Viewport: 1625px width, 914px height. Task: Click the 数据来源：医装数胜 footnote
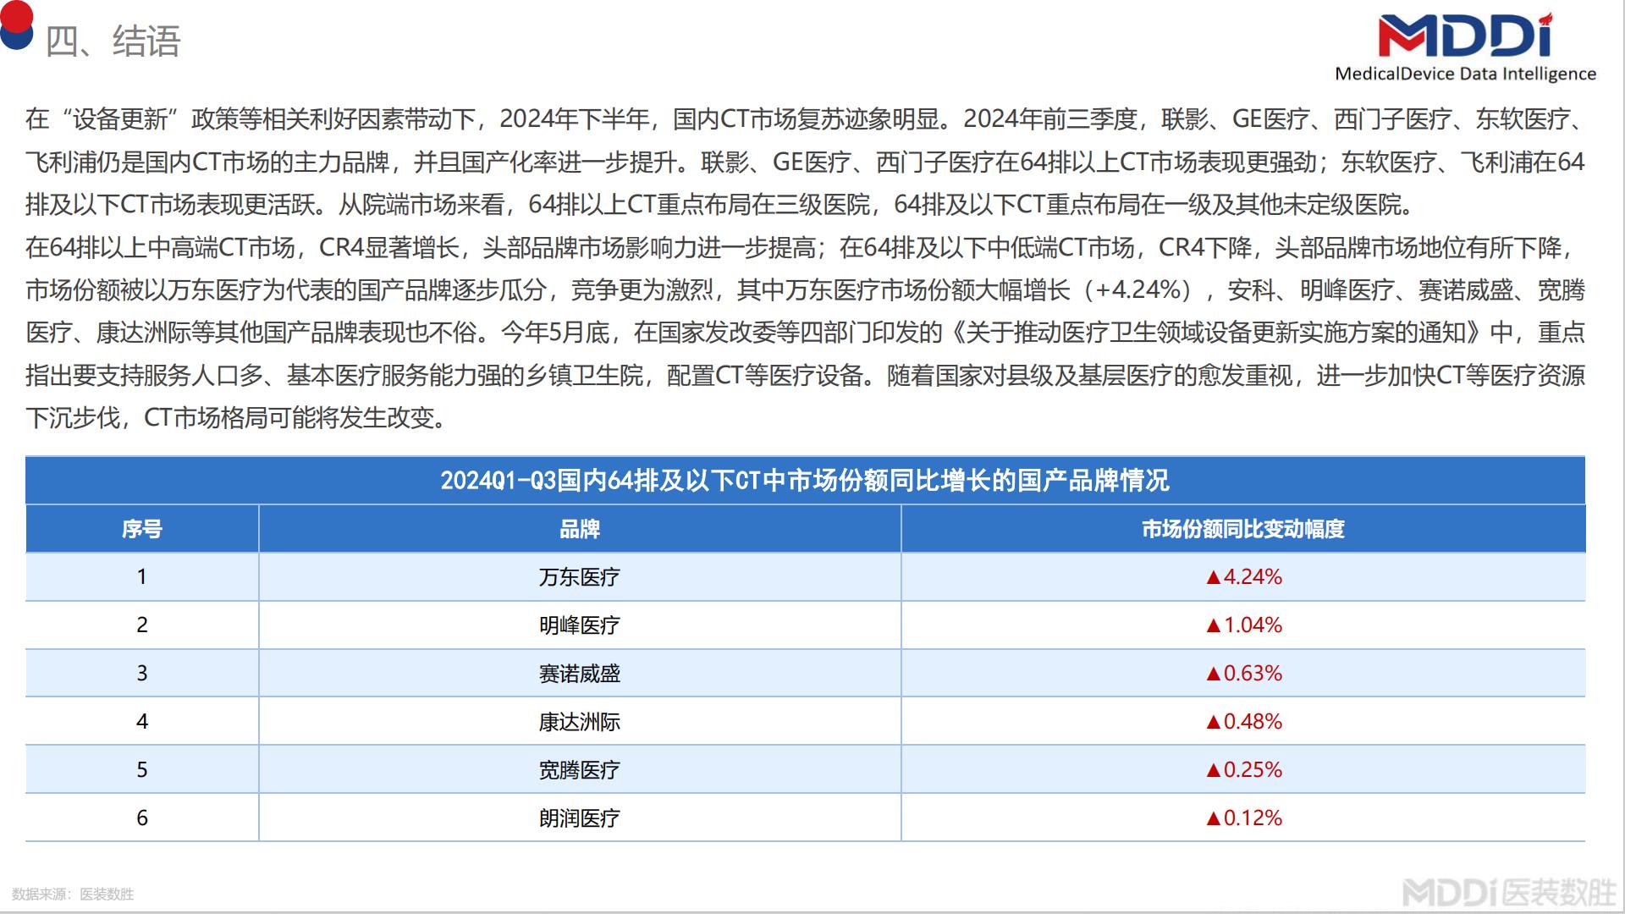(x=73, y=894)
